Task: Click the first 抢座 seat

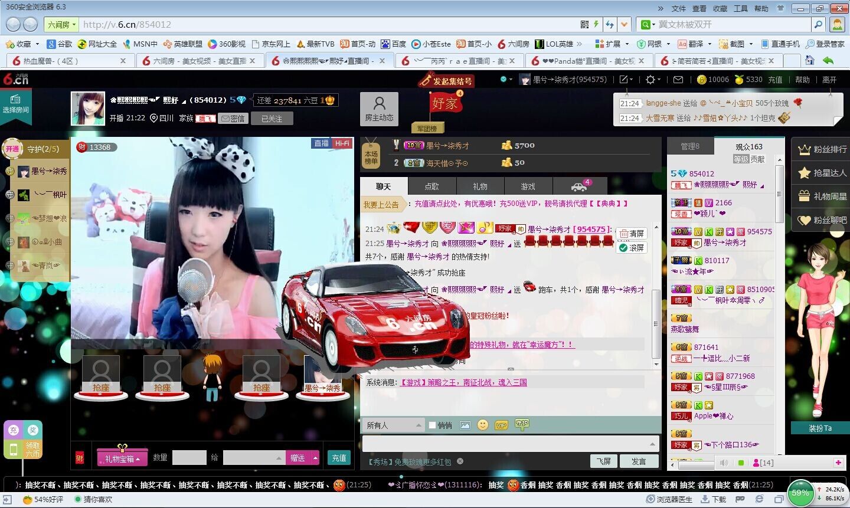Action: [101, 388]
